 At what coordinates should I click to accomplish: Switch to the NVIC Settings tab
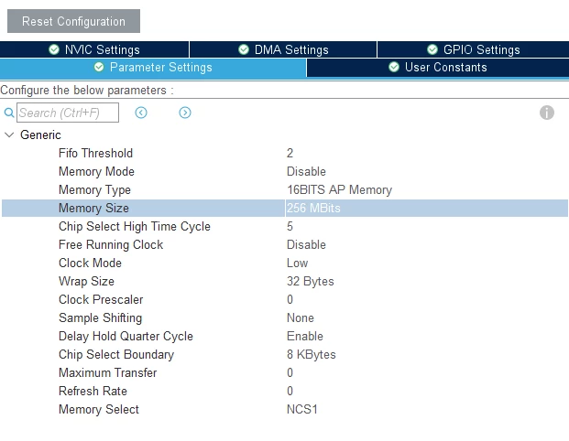pyautogui.click(x=94, y=49)
